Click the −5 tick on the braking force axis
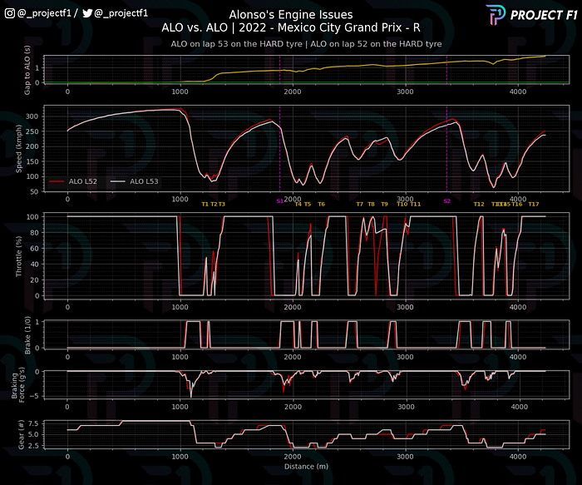The height and width of the screenshot is (485, 582). [x=34, y=396]
